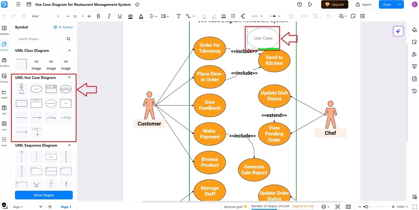Select the Text tool
Viewport: 419px width, 210px height.
point(178,16)
